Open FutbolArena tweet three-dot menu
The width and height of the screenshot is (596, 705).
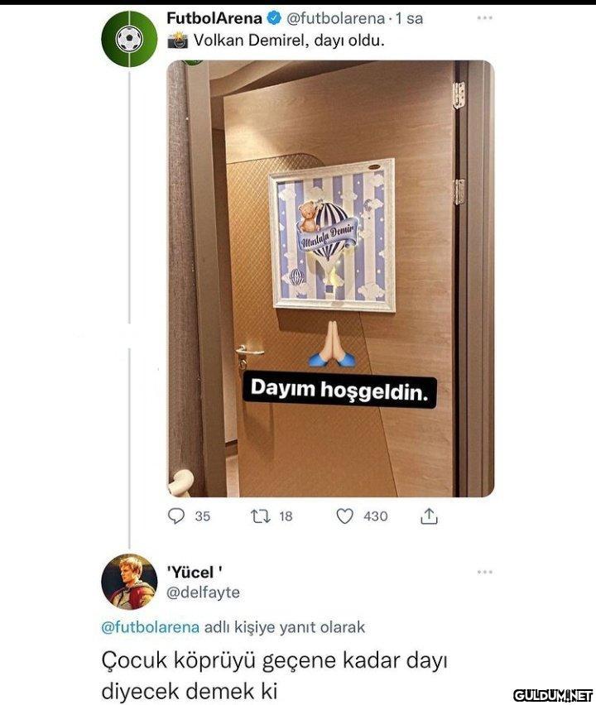click(484, 18)
